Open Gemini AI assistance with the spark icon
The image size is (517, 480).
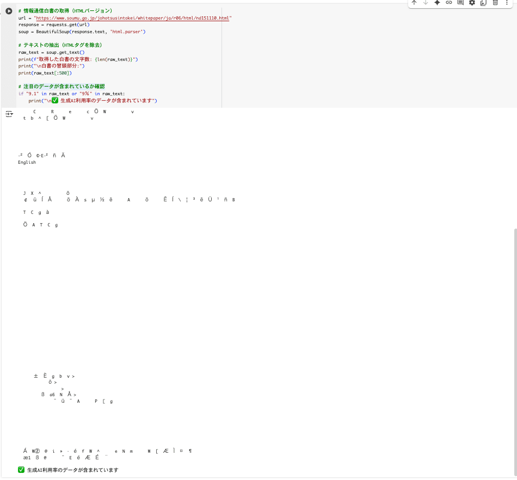point(437,3)
